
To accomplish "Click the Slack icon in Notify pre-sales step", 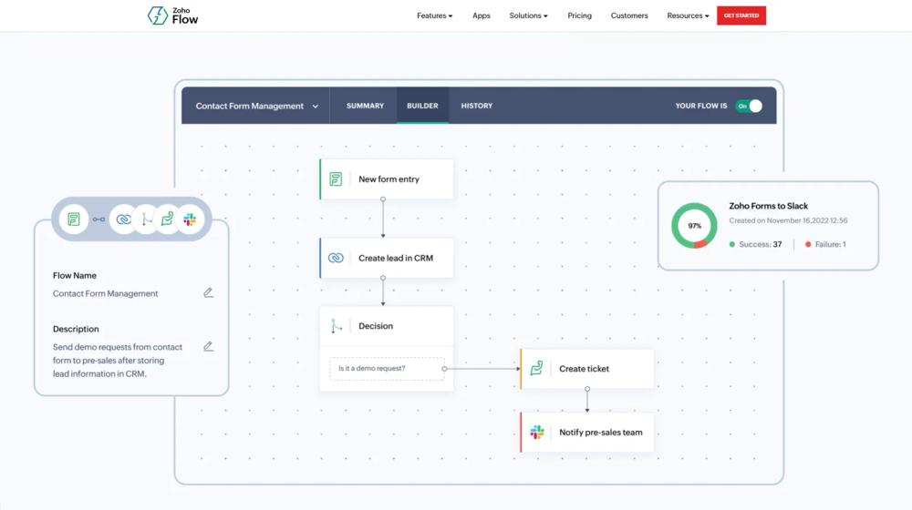I will click(537, 433).
